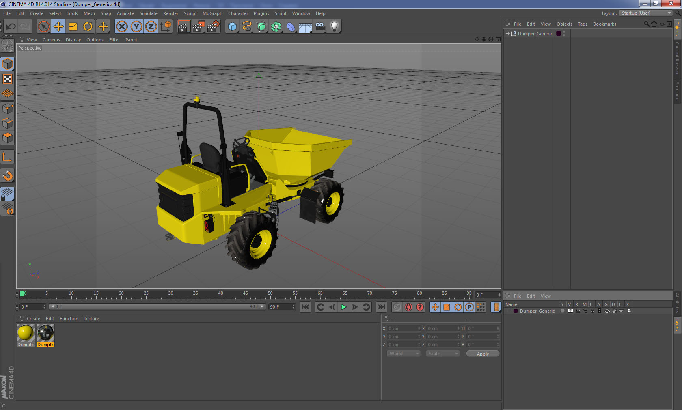Image resolution: width=682 pixels, height=410 pixels.
Task: Select the Texture mode checker icon
Action: (7, 79)
